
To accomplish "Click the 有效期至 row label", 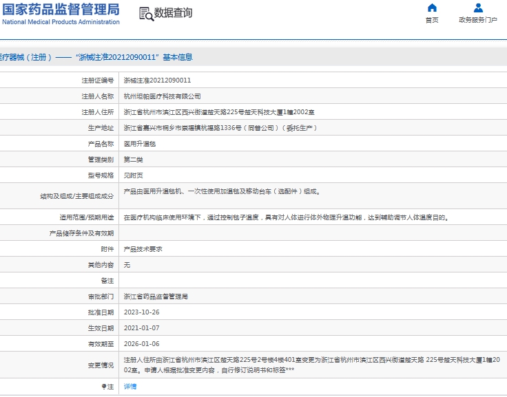I will click(101, 344).
